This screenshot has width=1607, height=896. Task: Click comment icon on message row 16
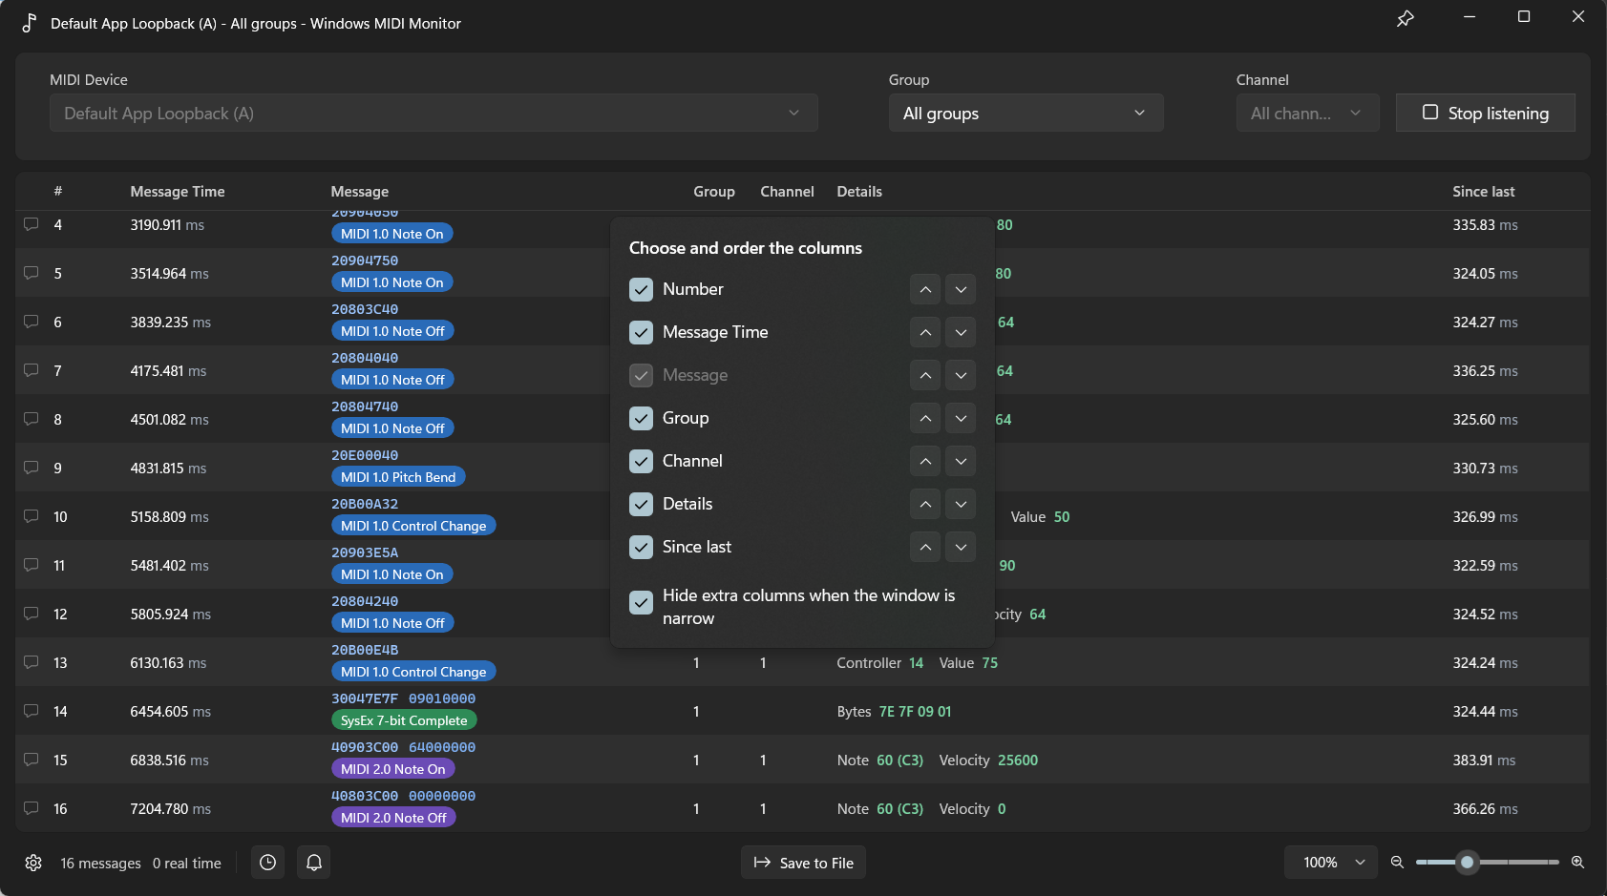coord(32,808)
